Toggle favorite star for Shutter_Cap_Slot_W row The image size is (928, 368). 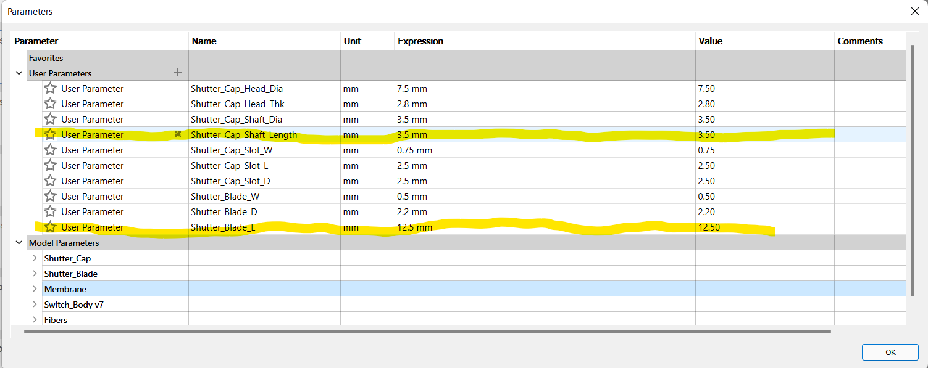tap(50, 150)
